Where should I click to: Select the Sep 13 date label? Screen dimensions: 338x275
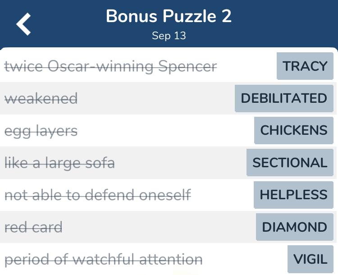coord(169,36)
